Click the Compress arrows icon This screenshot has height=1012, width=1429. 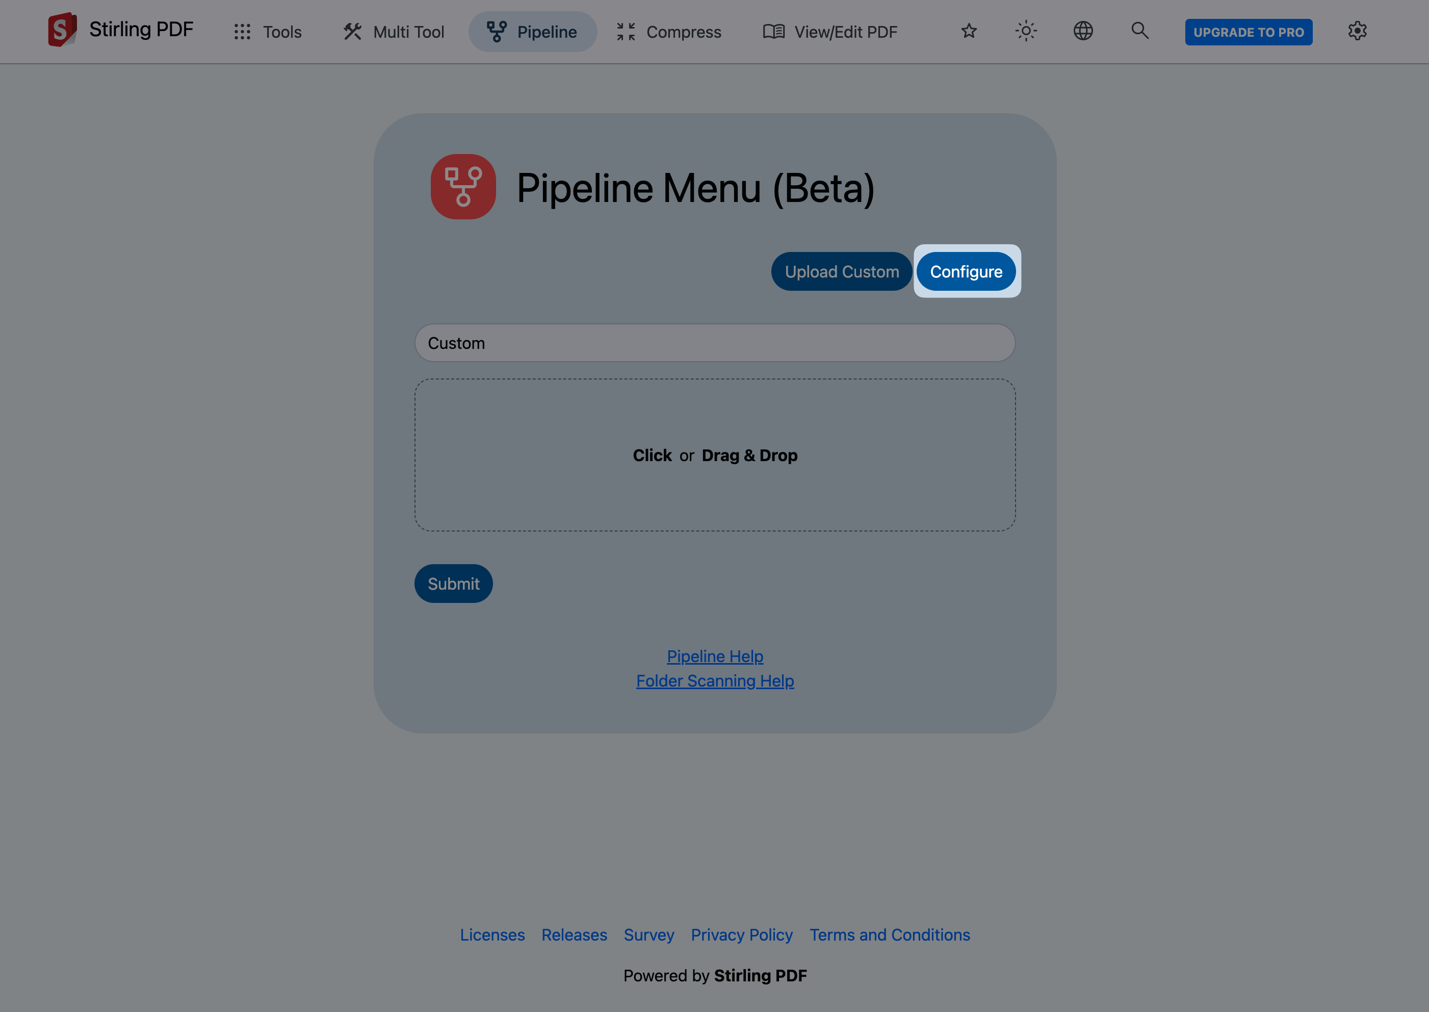[x=625, y=31]
